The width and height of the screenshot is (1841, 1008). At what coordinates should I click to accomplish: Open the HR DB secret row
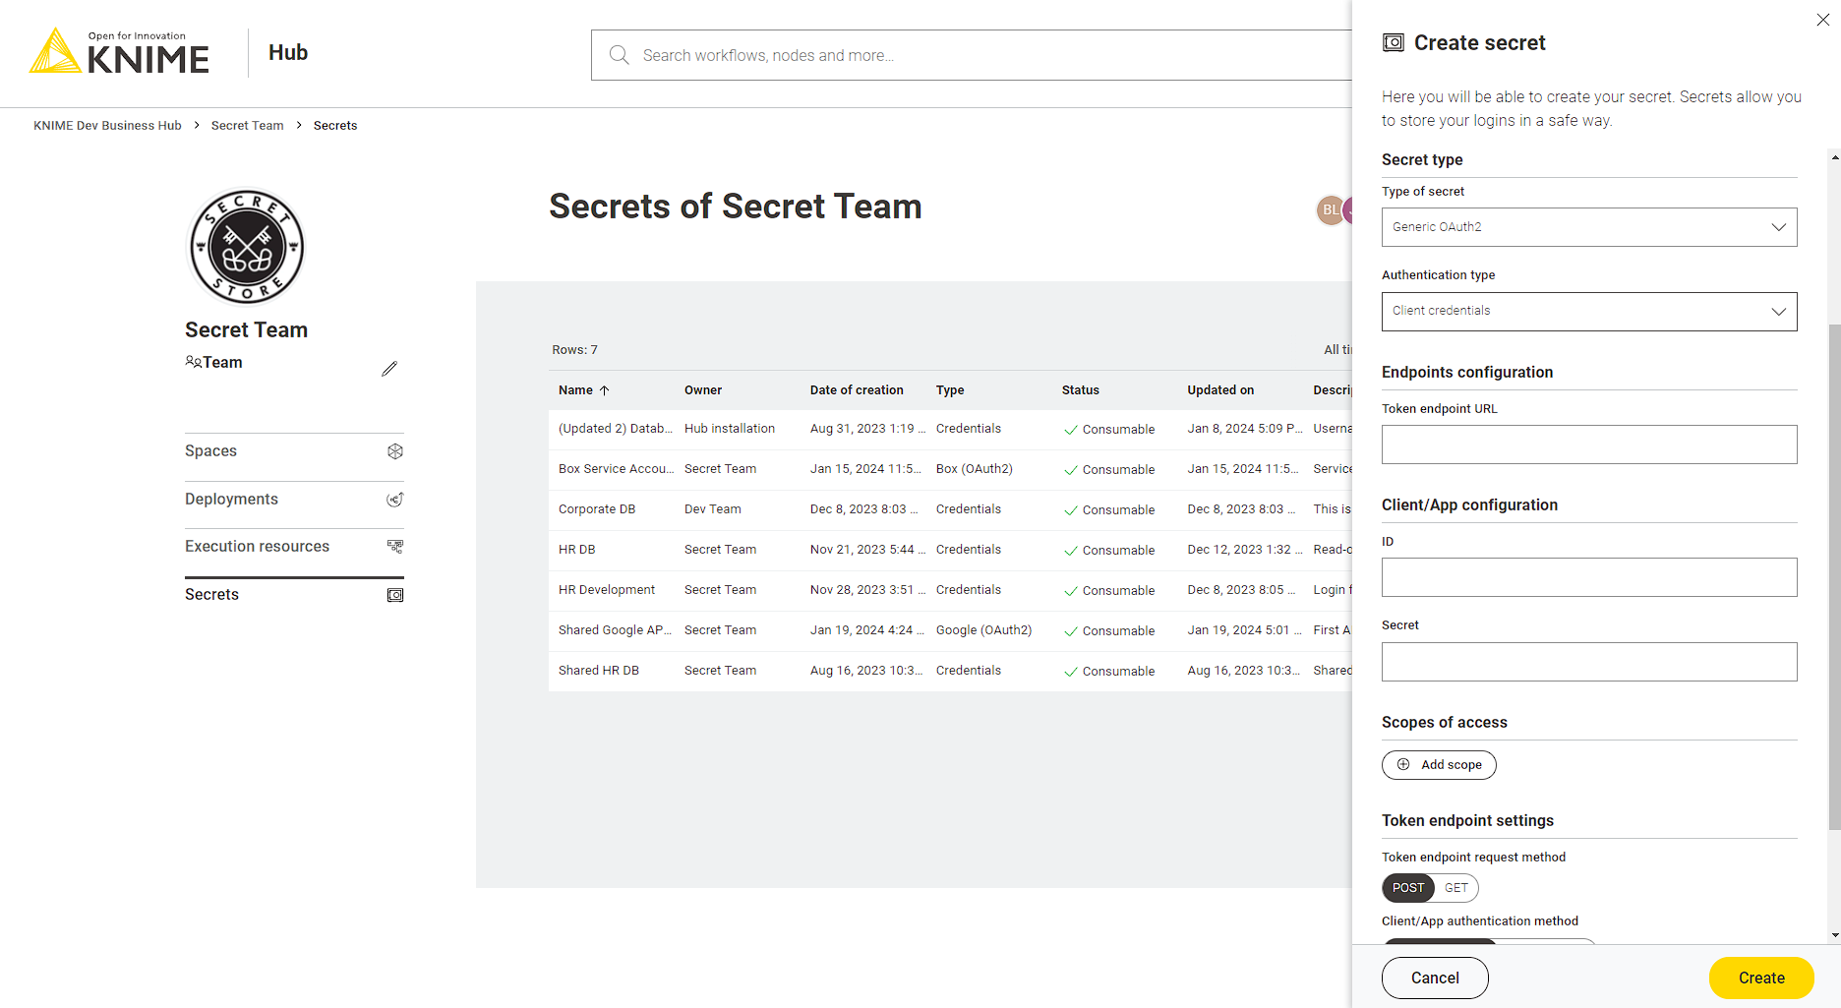tap(950, 550)
